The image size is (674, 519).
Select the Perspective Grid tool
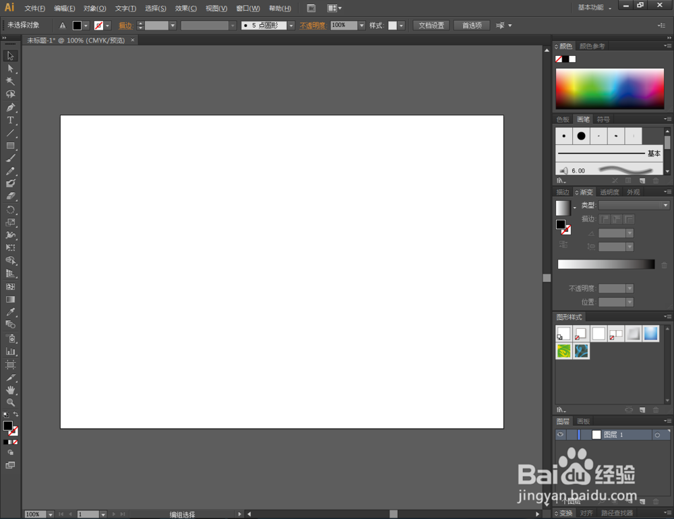[x=10, y=274]
